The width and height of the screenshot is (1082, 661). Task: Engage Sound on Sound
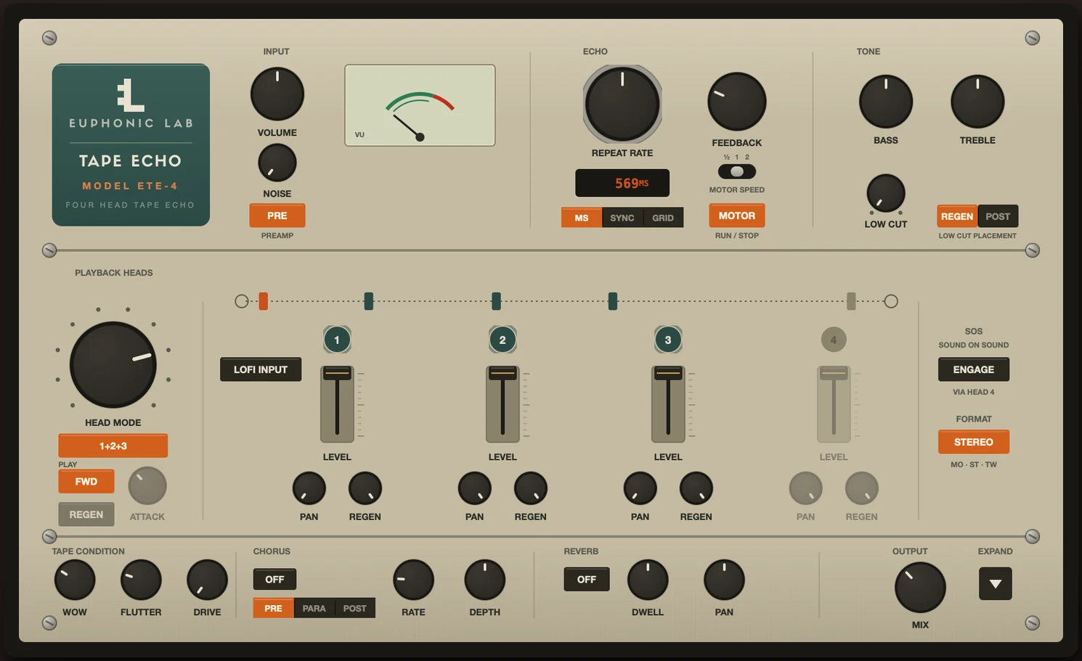pos(974,369)
